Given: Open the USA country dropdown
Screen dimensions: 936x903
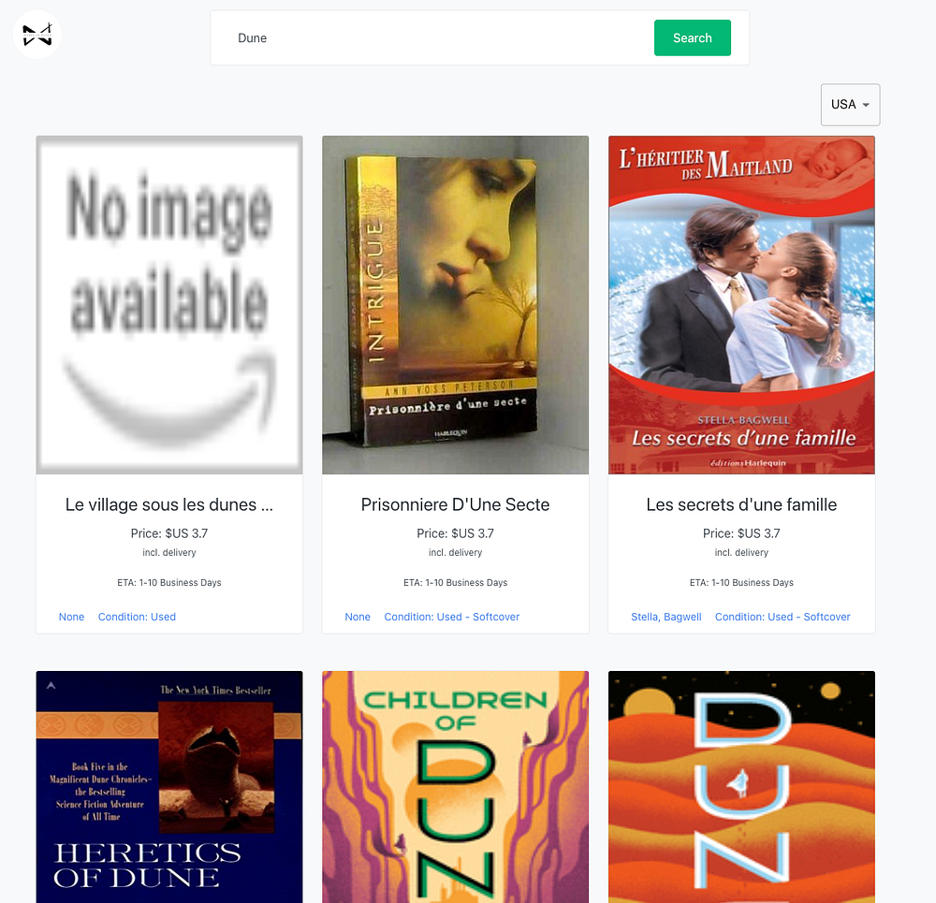Looking at the screenshot, I should 850,105.
